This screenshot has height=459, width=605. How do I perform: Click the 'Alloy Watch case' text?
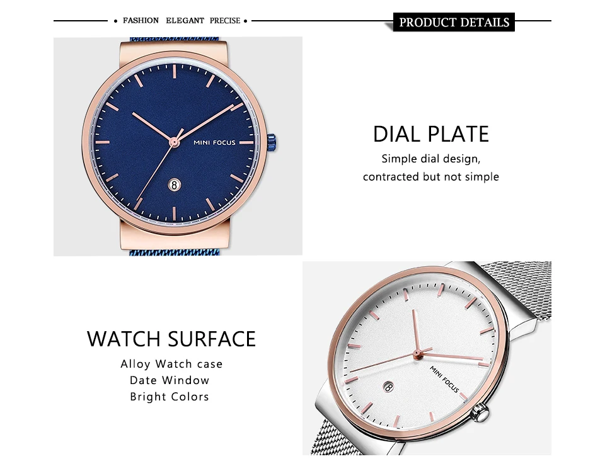tap(171, 364)
